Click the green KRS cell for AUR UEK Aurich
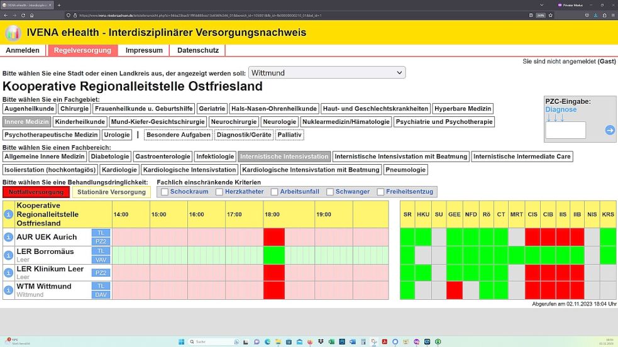Image resolution: width=618 pixels, height=347 pixels. click(x=608, y=237)
